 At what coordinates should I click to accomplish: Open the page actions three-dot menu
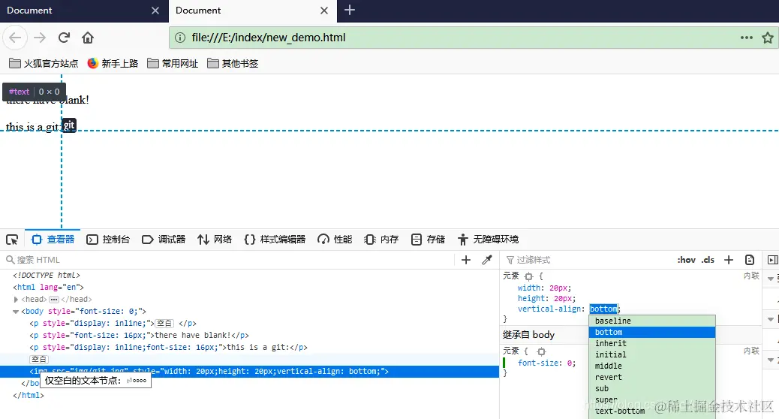pyautogui.click(x=746, y=38)
